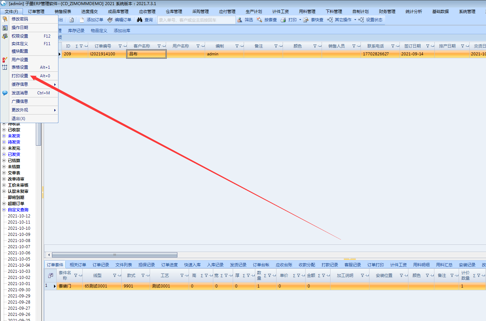Select 打印设置 in the File menu
Image resolution: width=486 pixels, height=321 pixels.
[20, 76]
